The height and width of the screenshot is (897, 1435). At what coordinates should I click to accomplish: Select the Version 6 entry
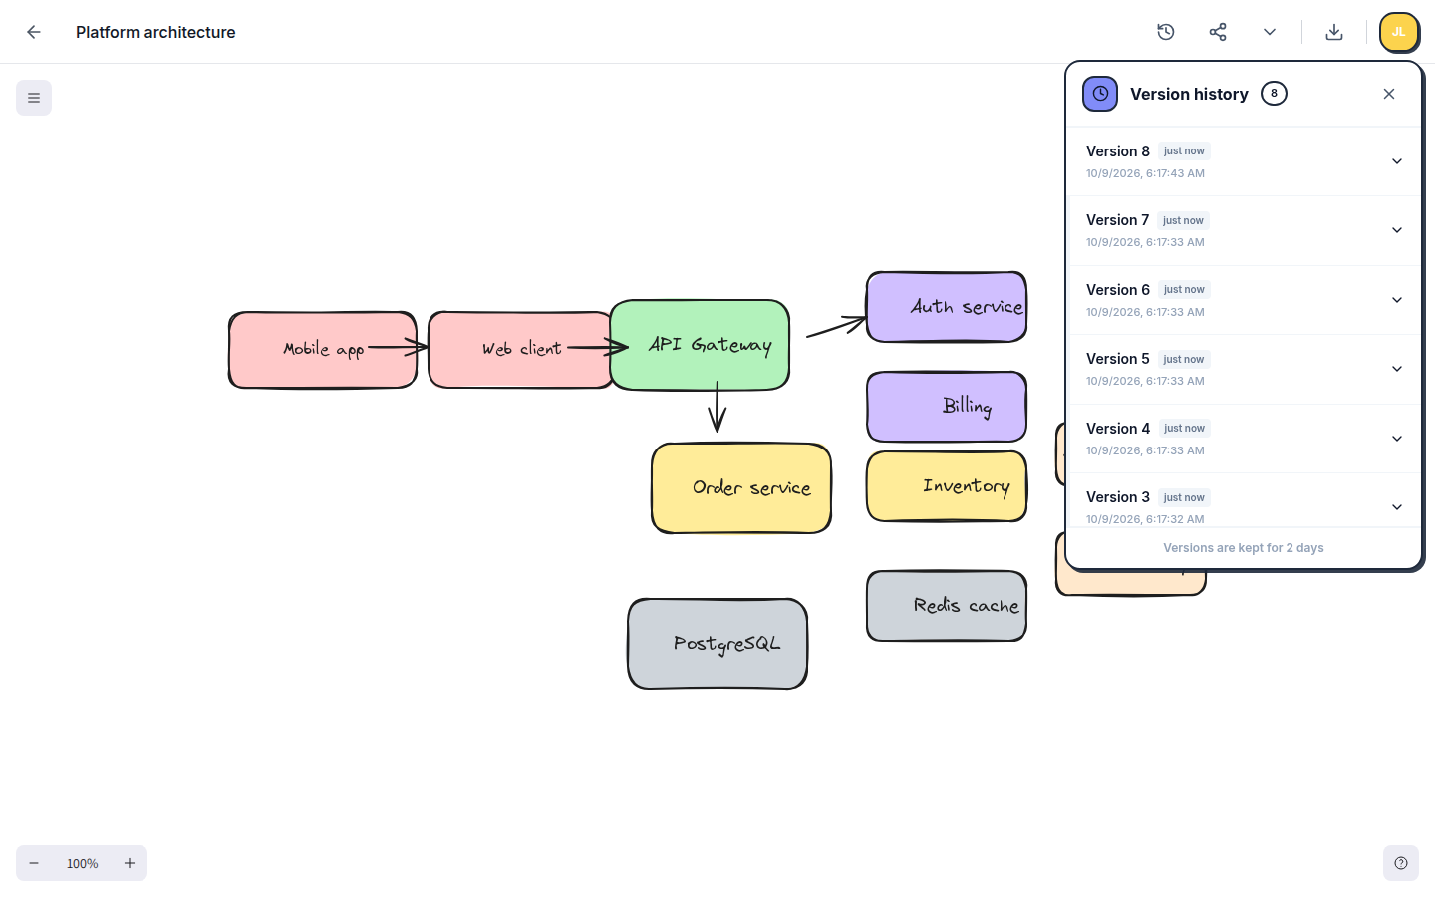pyautogui.click(x=1244, y=300)
